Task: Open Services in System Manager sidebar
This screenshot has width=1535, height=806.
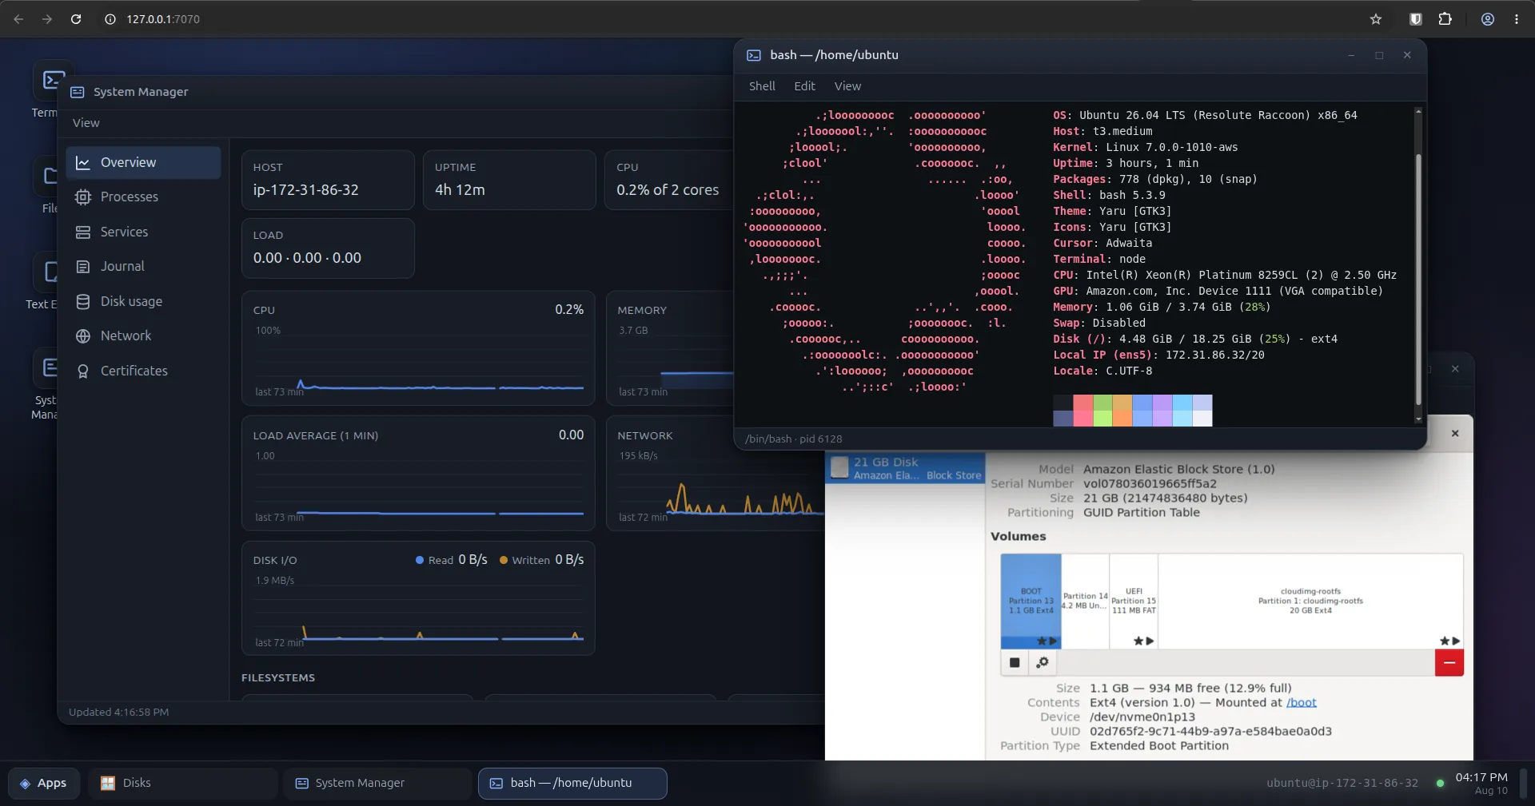Action: point(144,232)
